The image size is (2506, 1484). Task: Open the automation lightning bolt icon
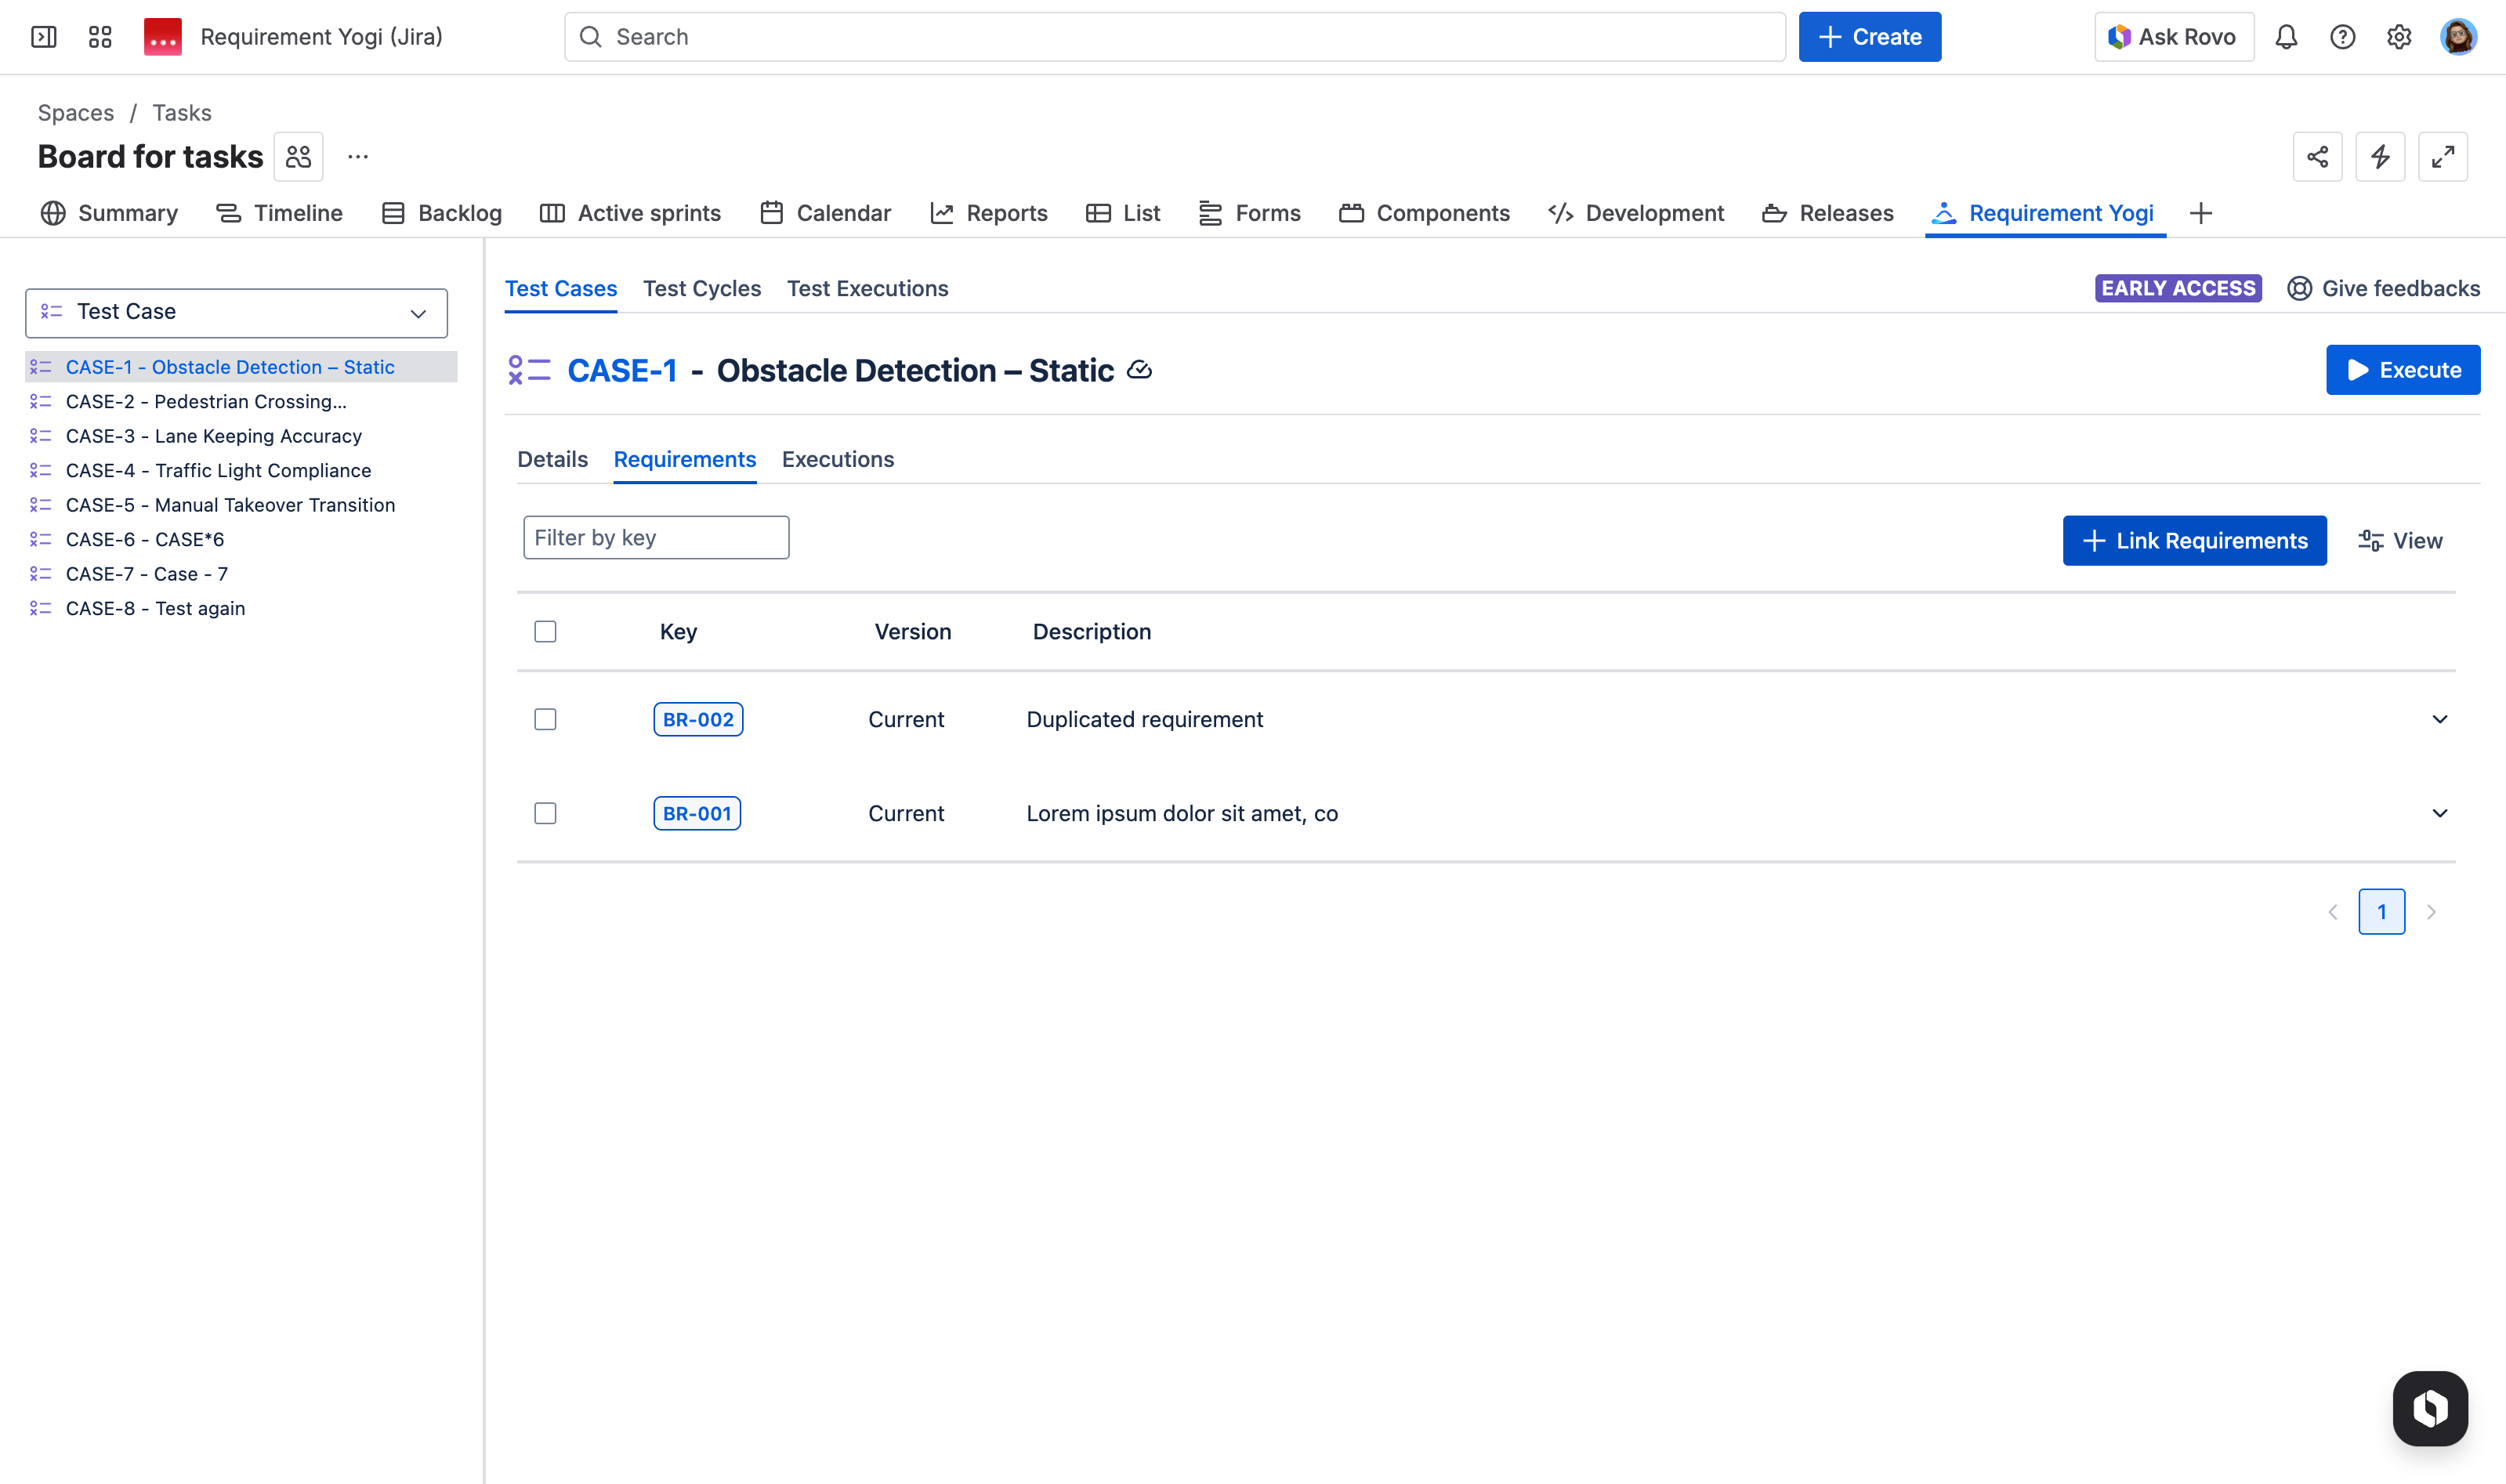[x=2380, y=157]
